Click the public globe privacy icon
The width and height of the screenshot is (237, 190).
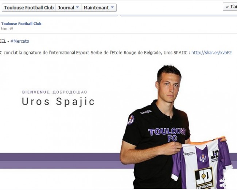click(11, 28)
